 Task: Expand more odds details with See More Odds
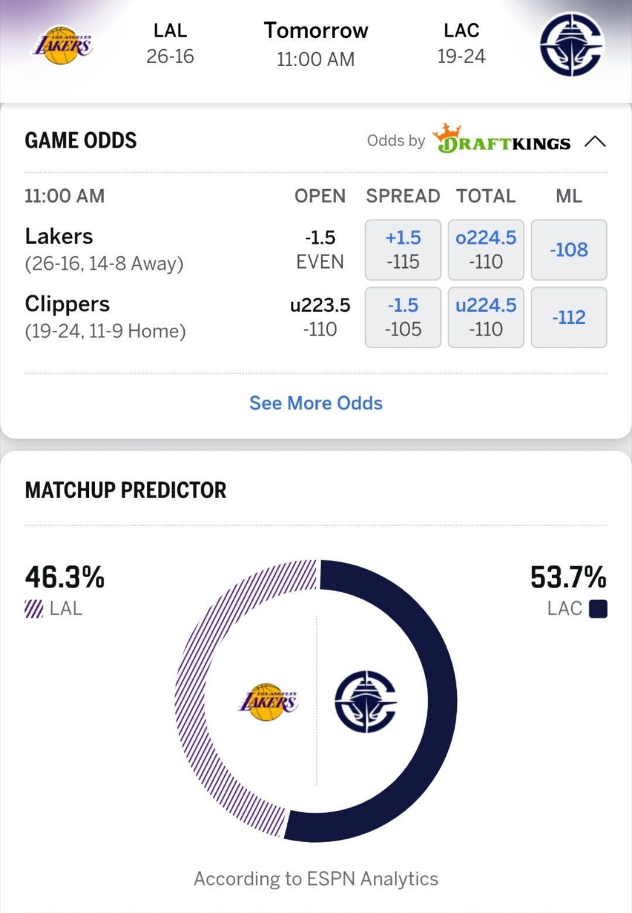(x=315, y=403)
